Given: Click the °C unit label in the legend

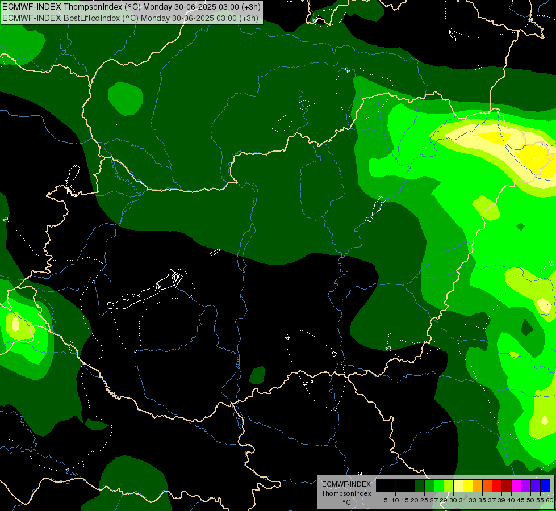Looking at the screenshot, I should point(346,502).
